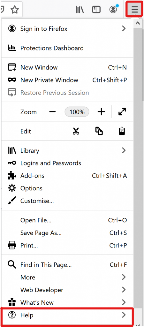This screenshot has width=144, height=327.
Task: Enter full screen with arrows icon
Action: [x=122, y=112]
